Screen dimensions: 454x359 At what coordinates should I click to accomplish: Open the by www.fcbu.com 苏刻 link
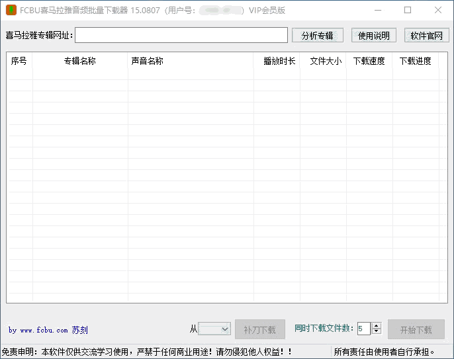click(x=48, y=330)
